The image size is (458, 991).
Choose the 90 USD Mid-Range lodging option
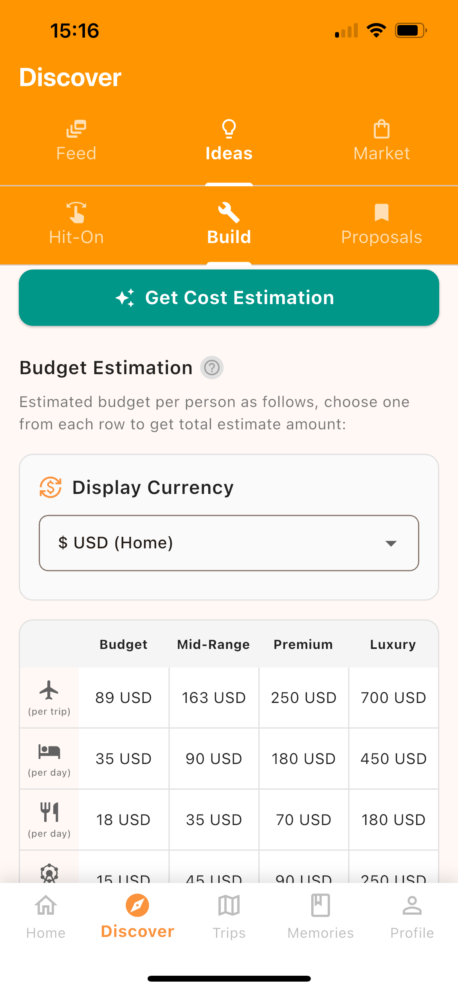(x=214, y=759)
